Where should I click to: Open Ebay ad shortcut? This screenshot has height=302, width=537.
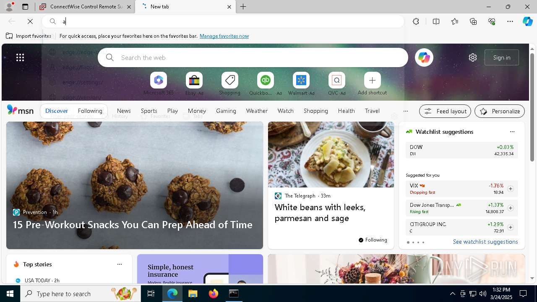(x=194, y=83)
